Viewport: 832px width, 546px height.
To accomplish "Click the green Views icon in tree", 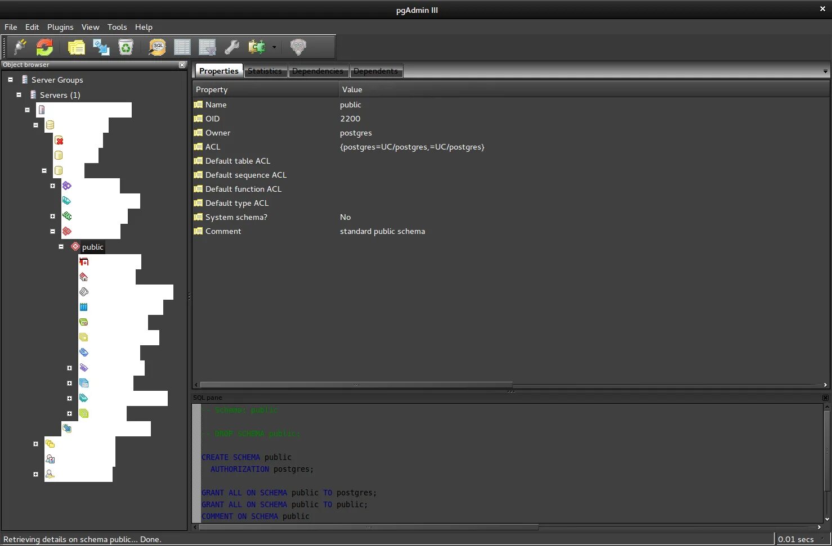I will (84, 413).
